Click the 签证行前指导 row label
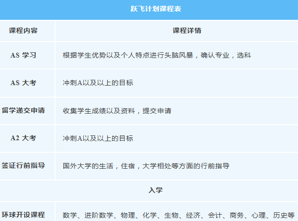This screenshot has width=298, height=221. tap(23, 165)
